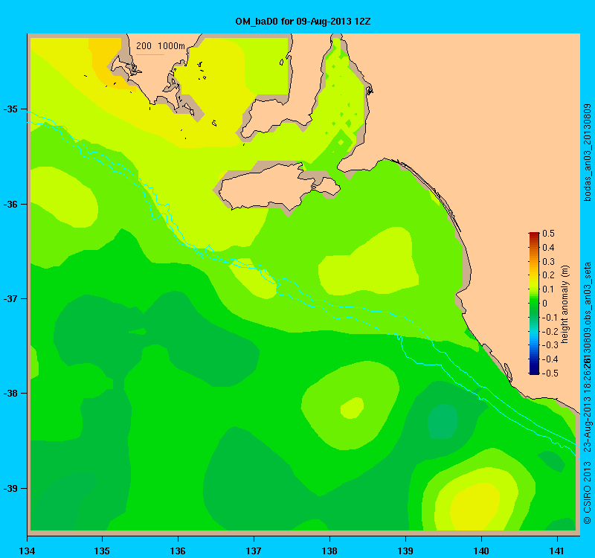The height and width of the screenshot is (558, 595).
Task: Click the title 'OM_baD0 for 09-Aug-2013 12Z'
Action: 303,22
